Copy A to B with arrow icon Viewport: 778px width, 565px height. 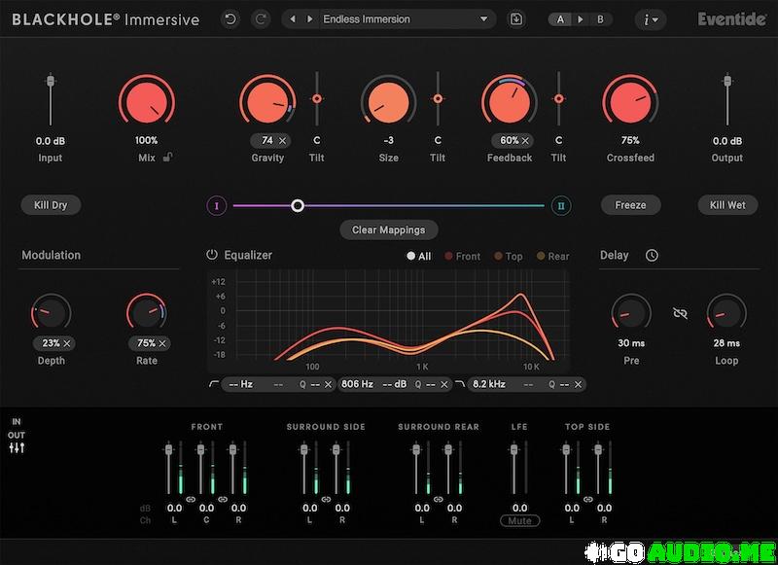tap(580, 19)
